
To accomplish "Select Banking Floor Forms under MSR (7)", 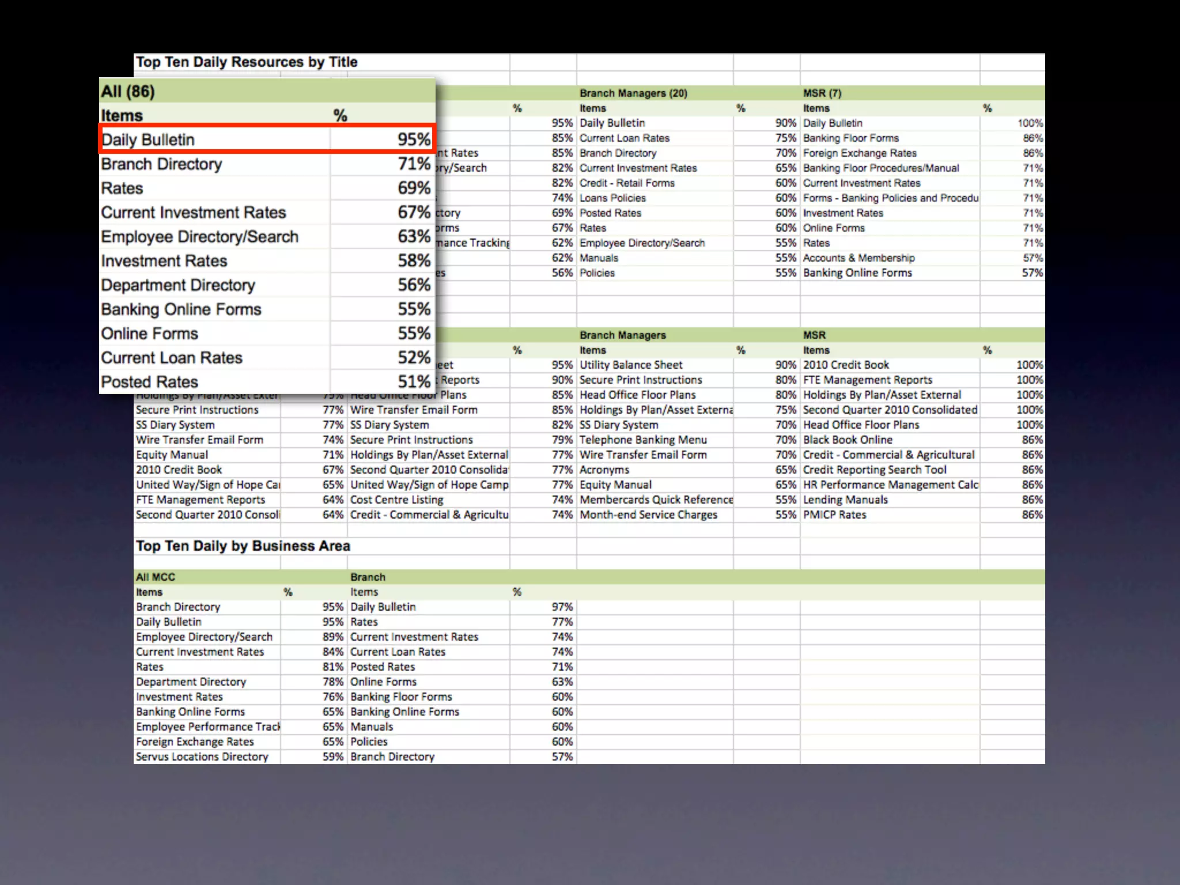I will tap(851, 138).
